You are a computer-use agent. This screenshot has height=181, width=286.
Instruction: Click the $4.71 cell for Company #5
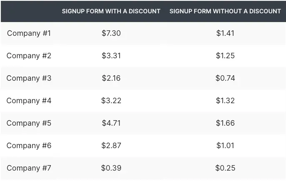click(111, 123)
